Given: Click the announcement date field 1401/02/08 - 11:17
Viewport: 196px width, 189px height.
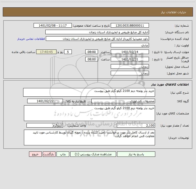Looking at the screenshot, I should [x=53, y=25].
